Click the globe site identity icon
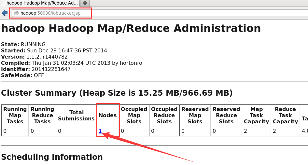Image resolution: width=308 pixels, height=165 pixels. coord(16,13)
